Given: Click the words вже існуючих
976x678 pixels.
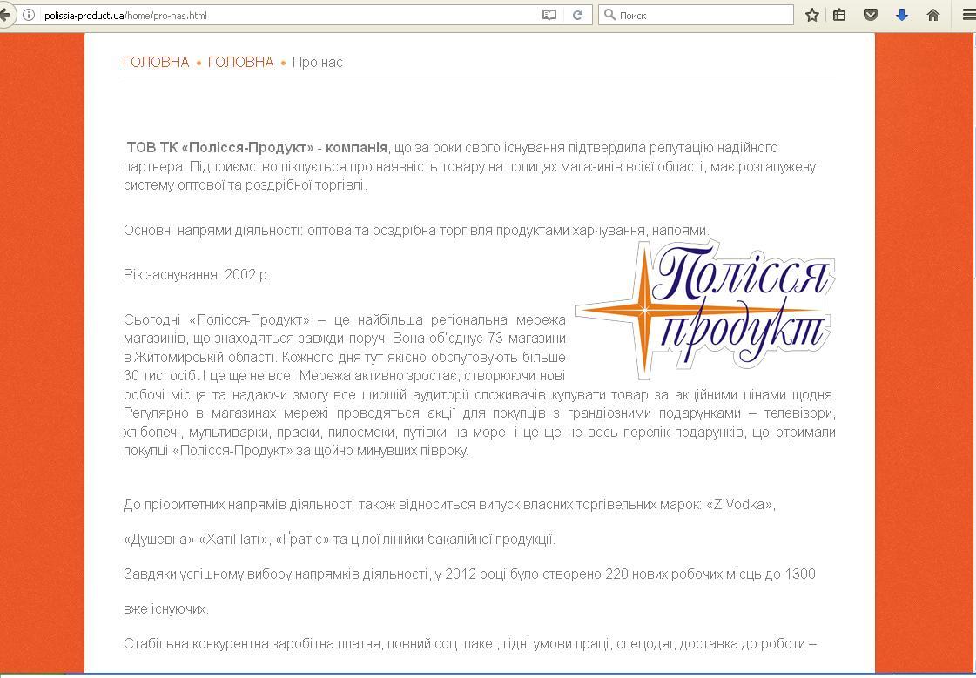Looking at the screenshot, I should 166,609.
